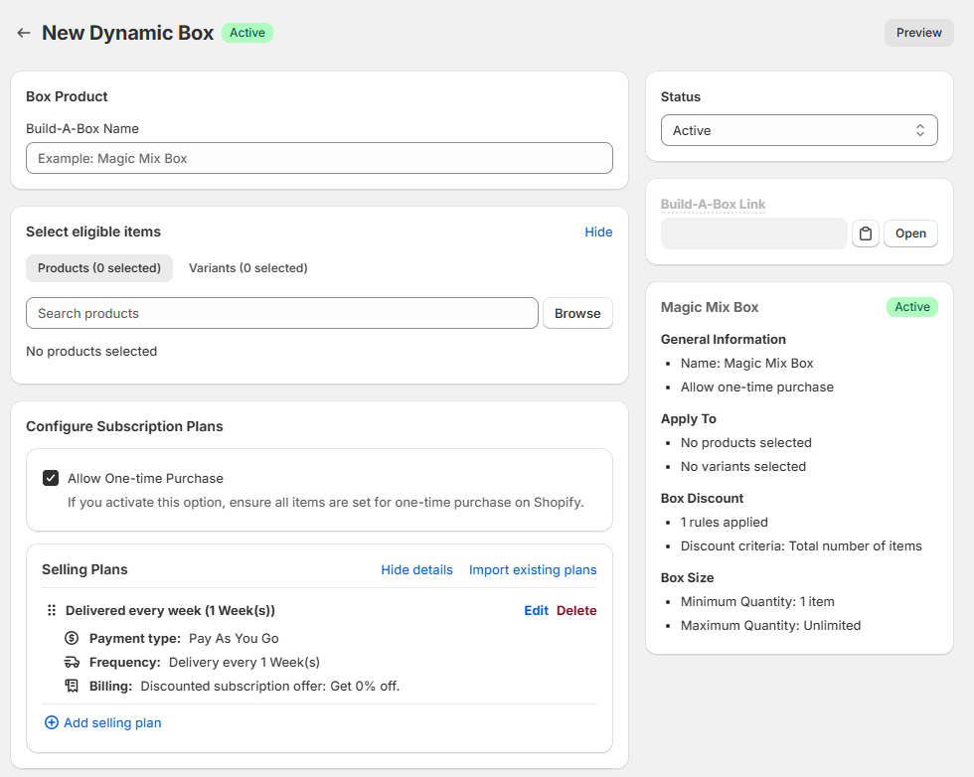Viewport: 974px width, 777px height.
Task: Click the Billing receipt icon
Action: pyautogui.click(x=72, y=686)
